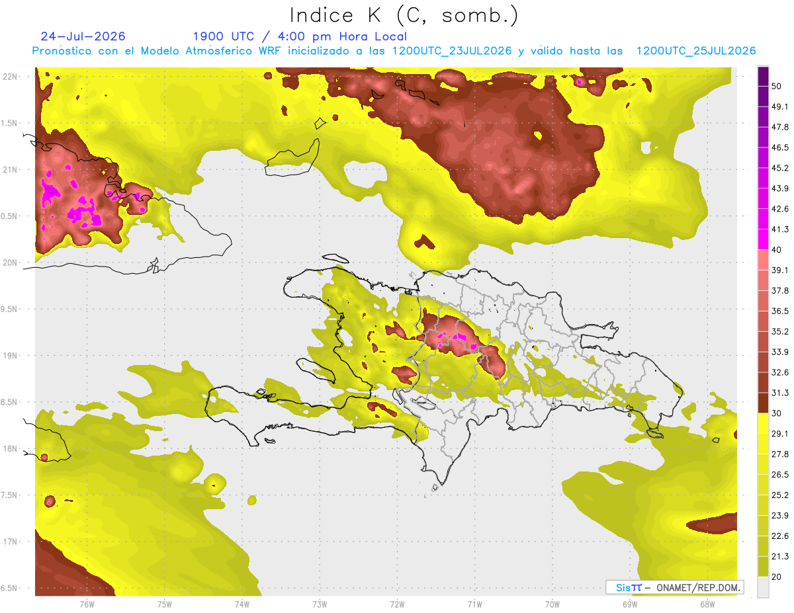Click the legend value "41.3"
The image size is (794, 613).
(780, 229)
